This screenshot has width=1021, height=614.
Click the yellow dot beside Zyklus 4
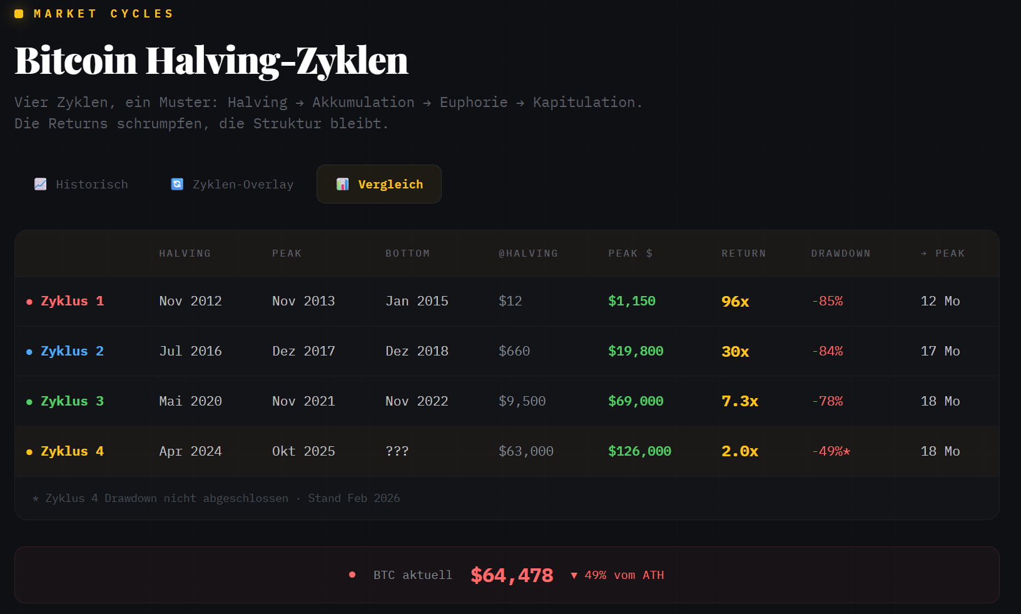[29, 452]
